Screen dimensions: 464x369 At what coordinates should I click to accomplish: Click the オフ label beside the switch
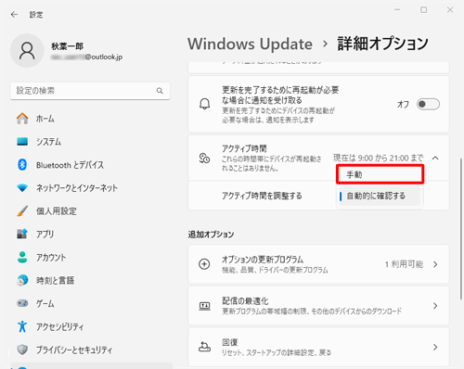(x=403, y=105)
